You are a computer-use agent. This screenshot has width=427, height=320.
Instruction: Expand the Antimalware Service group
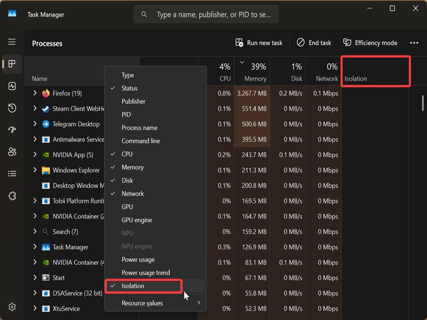35,139
